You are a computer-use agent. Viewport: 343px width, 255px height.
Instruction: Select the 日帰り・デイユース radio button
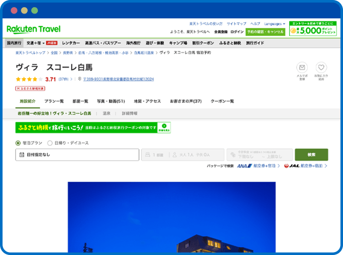tap(50, 143)
